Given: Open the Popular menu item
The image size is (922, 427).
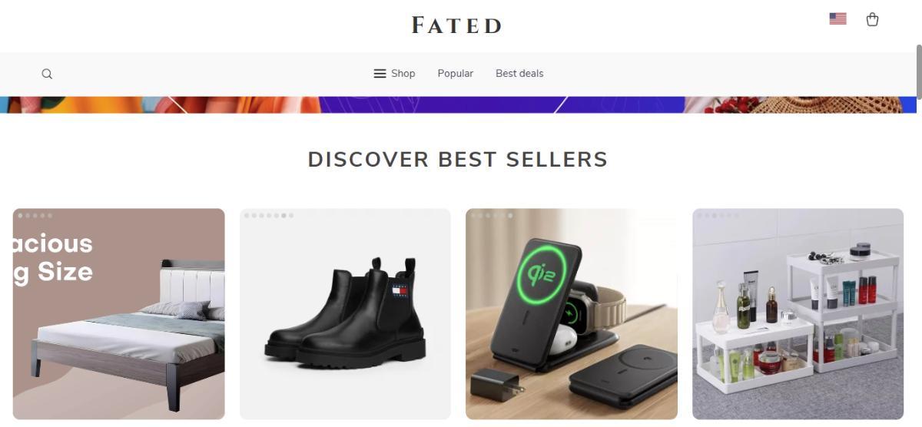Looking at the screenshot, I should point(456,74).
